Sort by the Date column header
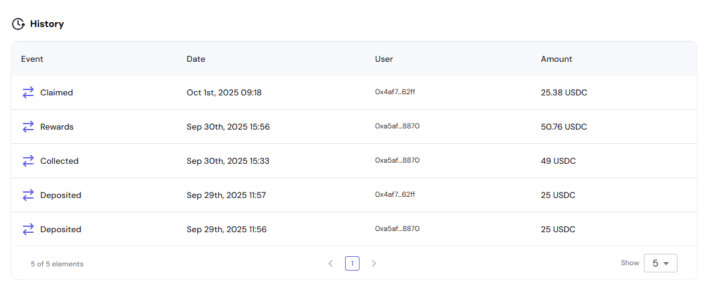Screen dimensions: 707x288 point(196,59)
